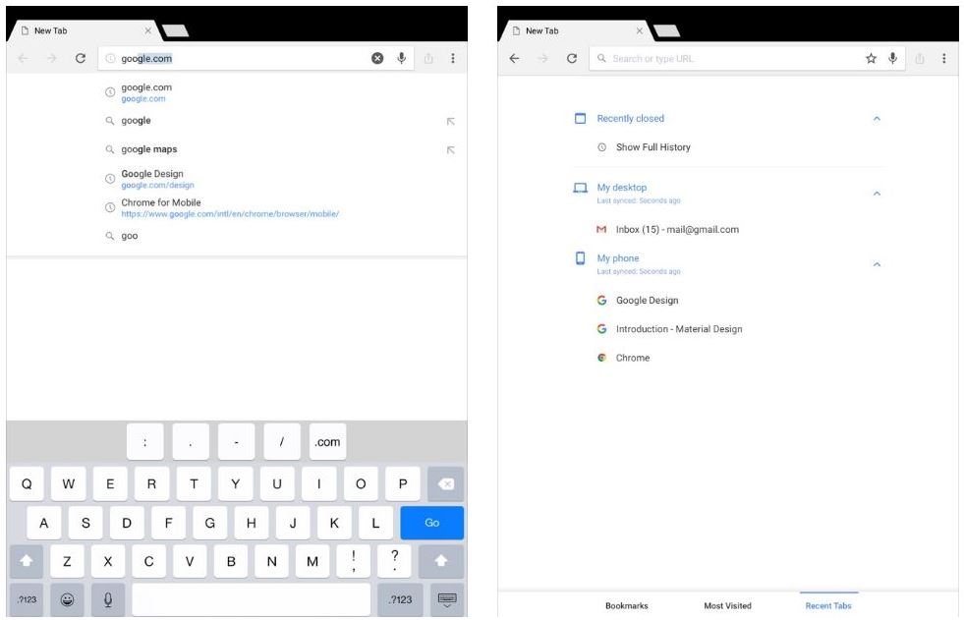Tap the share icon in right screen toolbar
The width and height of the screenshot is (964, 620).
click(920, 58)
